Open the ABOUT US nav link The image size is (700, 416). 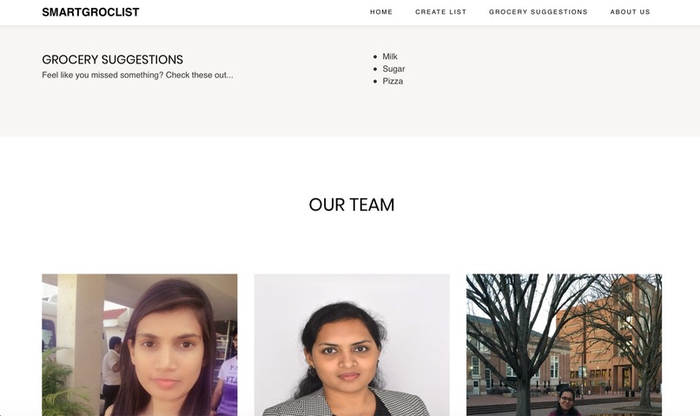(x=630, y=12)
